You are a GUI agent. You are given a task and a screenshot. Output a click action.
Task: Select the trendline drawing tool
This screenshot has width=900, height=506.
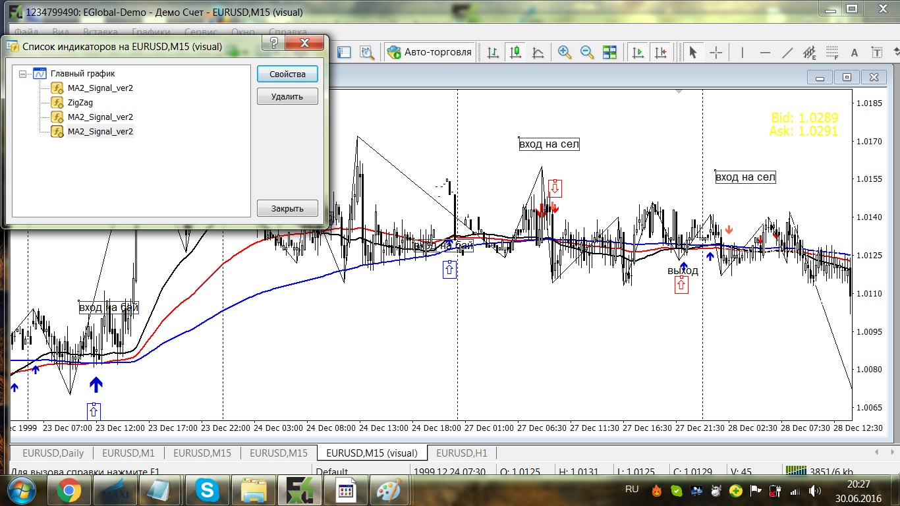pyautogui.click(x=787, y=53)
